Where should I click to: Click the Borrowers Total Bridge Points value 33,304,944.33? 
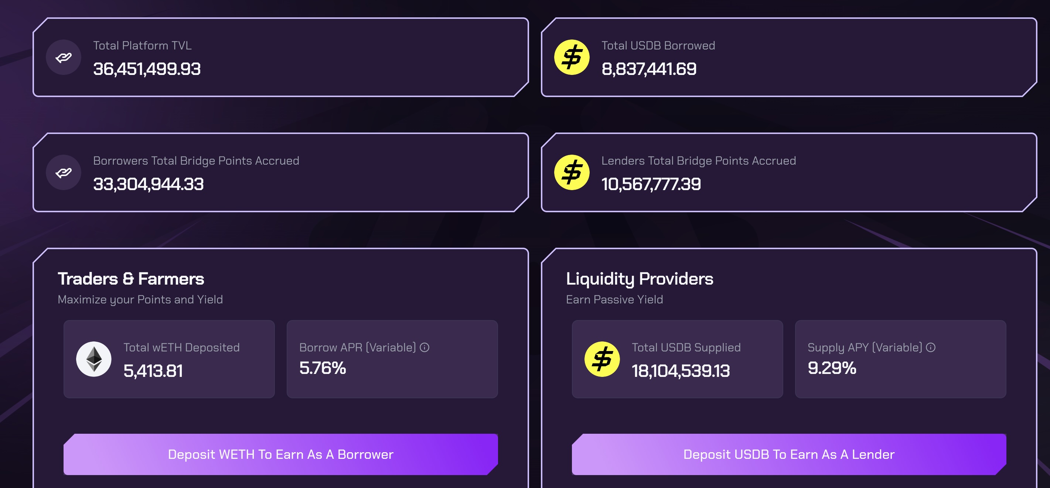point(149,184)
